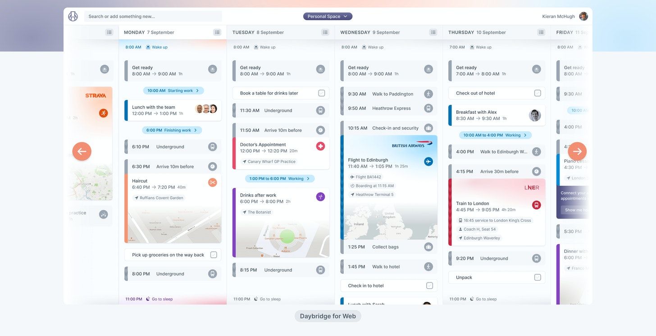The width and height of the screenshot is (656, 336).
Task: Open Monday's list view icon
Action: coord(217,32)
